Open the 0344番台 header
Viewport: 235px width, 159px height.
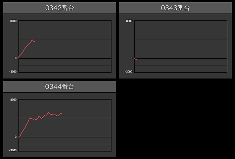59,87
